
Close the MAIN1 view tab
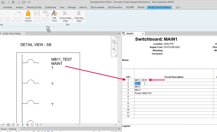(143, 34)
